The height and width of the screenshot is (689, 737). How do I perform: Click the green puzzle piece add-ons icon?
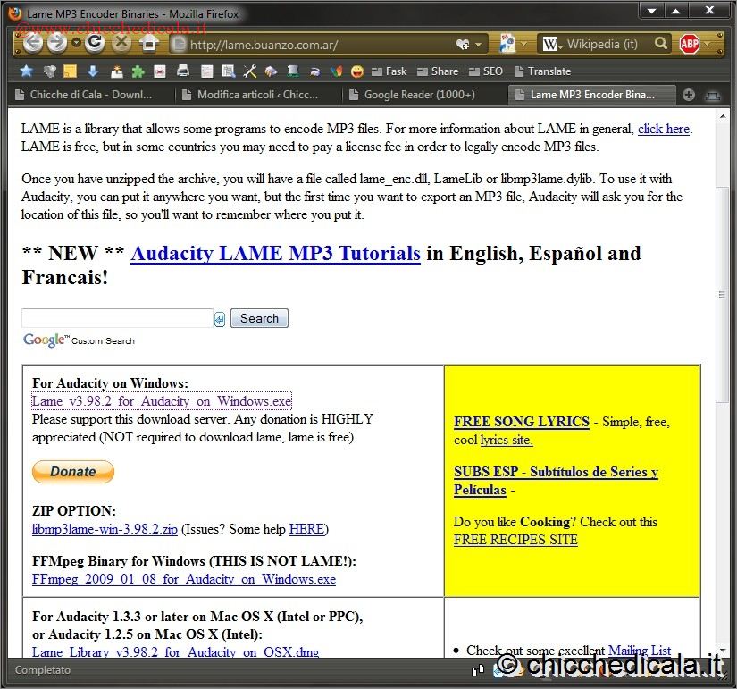click(138, 71)
